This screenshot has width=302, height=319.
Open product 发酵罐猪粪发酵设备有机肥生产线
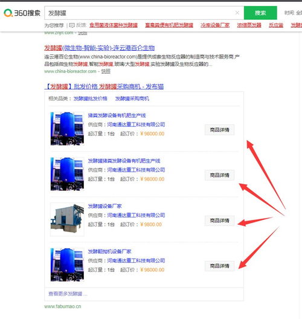[124, 161]
